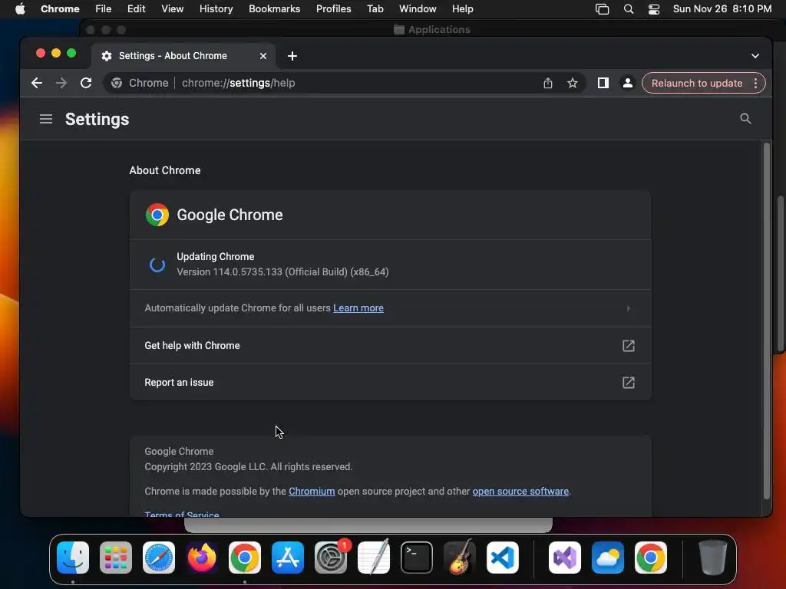The width and height of the screenshot is (786, 589).
Task: Open Report an issue
Action: click(391, 382)
